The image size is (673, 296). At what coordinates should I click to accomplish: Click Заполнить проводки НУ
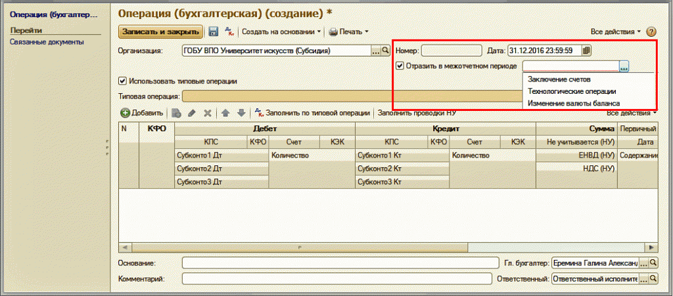coord(416,113)
